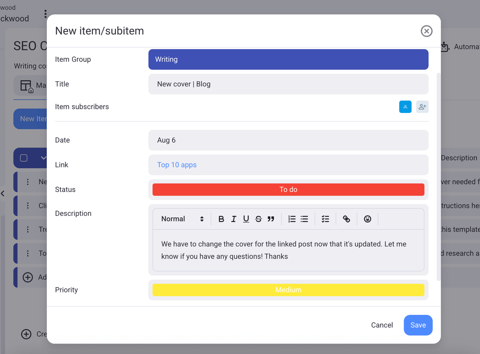Insert a blockquote in the description
The image size is (480, 354).
271,219
